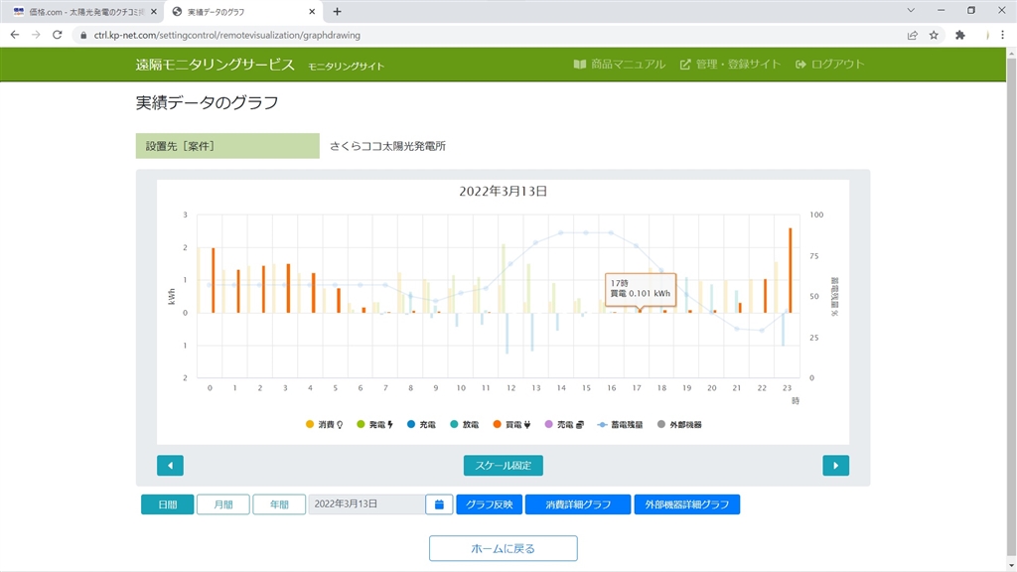Click ログアウト to log out

(830, 65)
